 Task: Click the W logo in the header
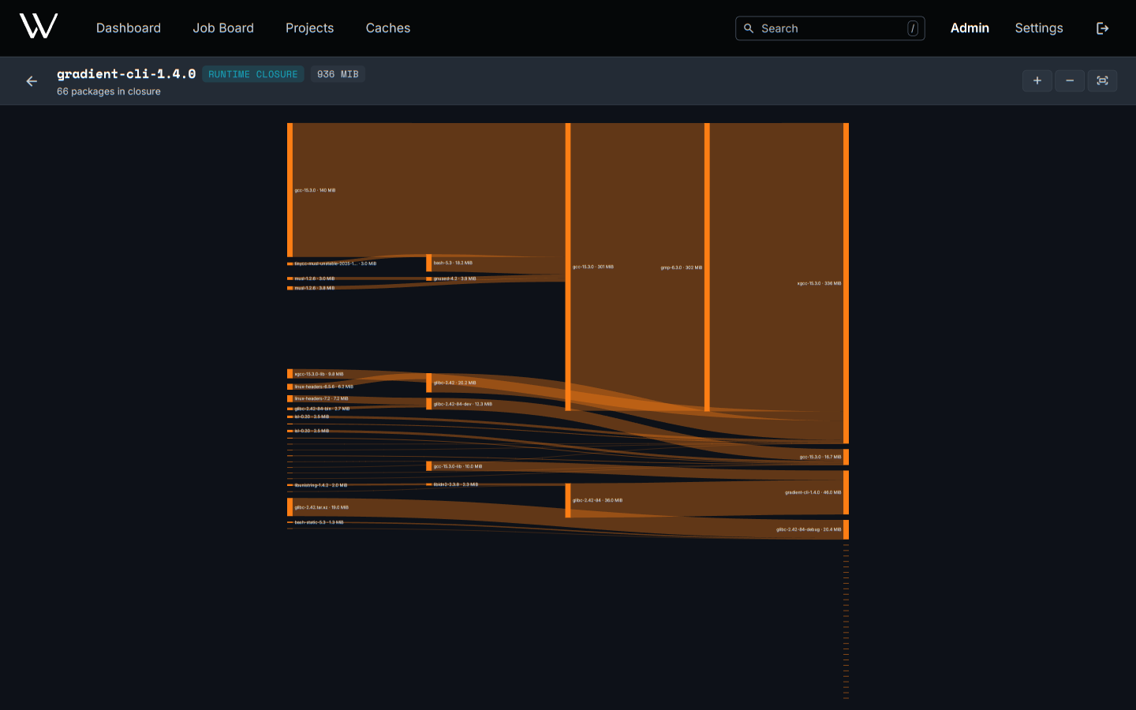39,26
